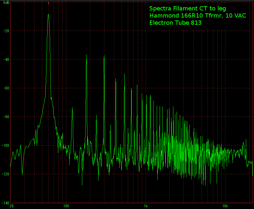This screenshot has height=209, width=254.
Task: Click the '1k' frequency axis label
Action: (x=146, y=206)
